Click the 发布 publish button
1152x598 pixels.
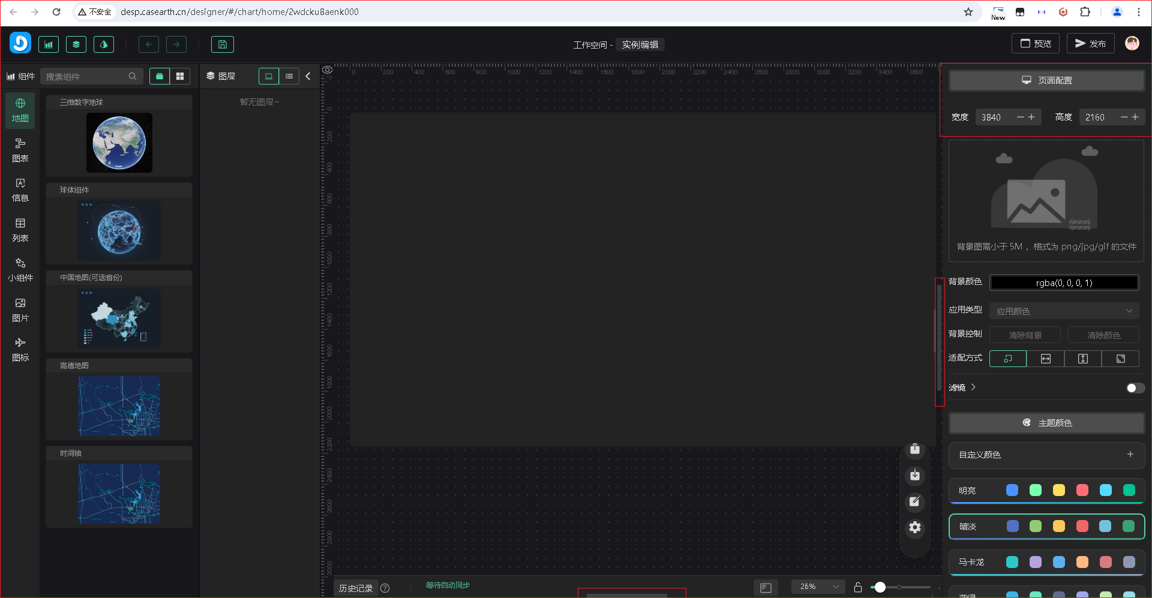1090,44
